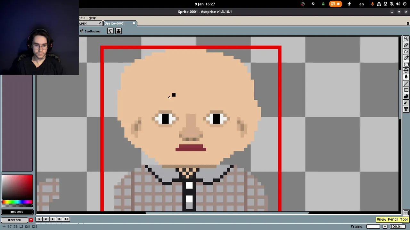The image size is (410, 230).
Task: Select the Contour blob tool
Action: [x=406, y=96]
